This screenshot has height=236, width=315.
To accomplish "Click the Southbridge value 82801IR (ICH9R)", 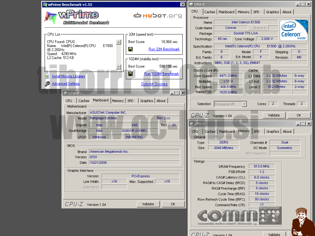I will tap(134, 131).
